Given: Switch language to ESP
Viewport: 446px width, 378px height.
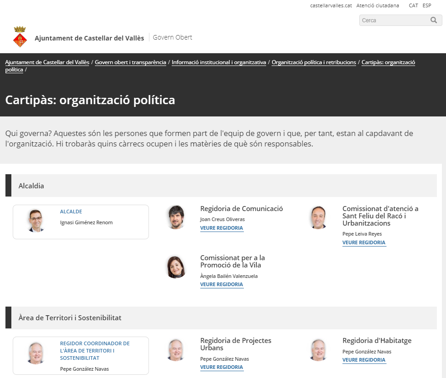Looking at the screenshot, I should (x=427, y=5).
